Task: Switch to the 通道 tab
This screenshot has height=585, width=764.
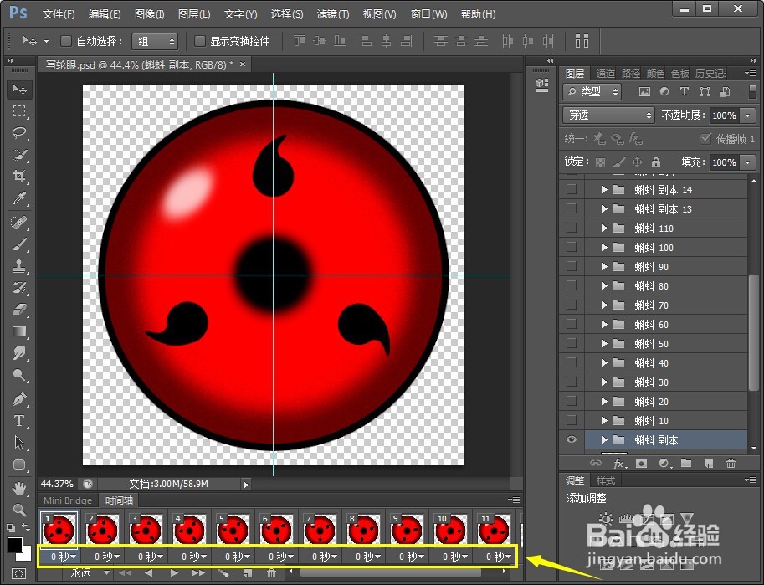Action: 605,74
